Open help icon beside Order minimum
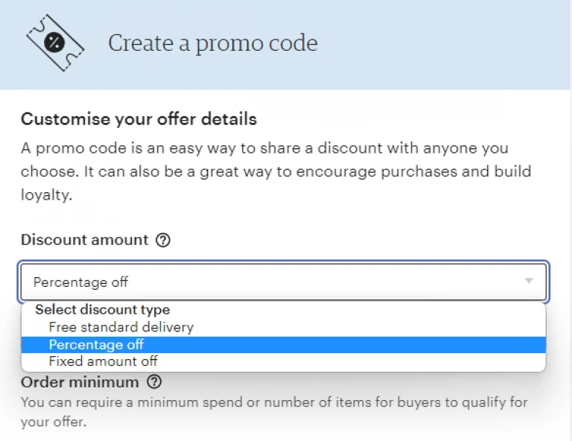Image resolution: width=572 pixels, height=441 pixels. click(x=154, y=382)
